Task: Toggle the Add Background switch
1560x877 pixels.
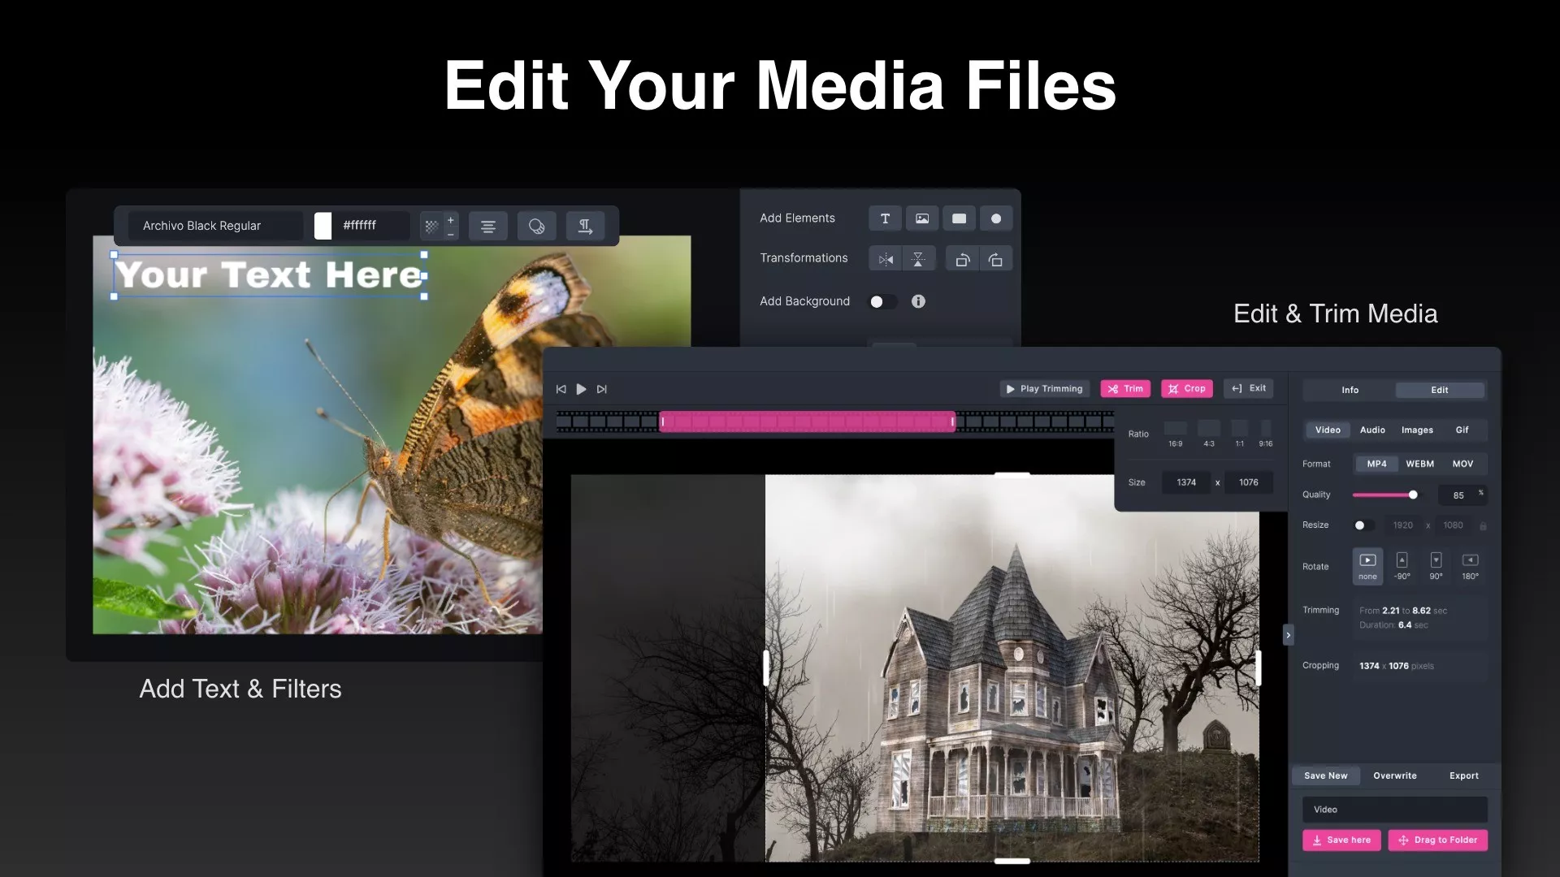Action: point(882,301)
